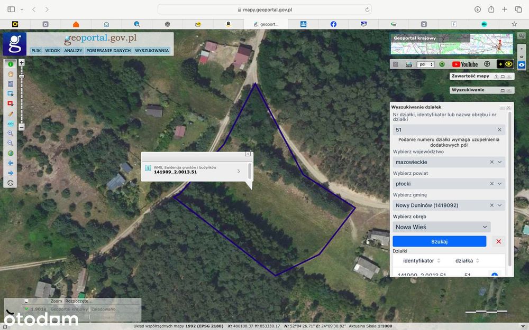Image resolution: width=529 pixels, height=330 pixels.
Task: Open the Safari share menu
Action: (491, 10)
